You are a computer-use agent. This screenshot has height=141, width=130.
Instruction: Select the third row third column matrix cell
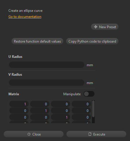click(x=61, y=117)
